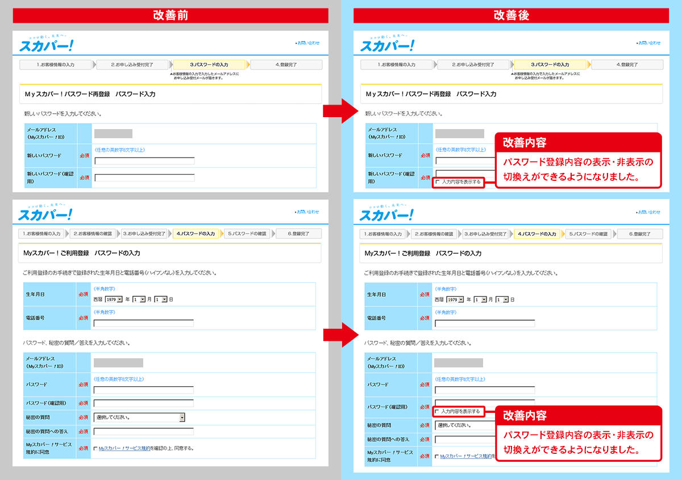The width and height of the screenshot is (682, 480).
Task: Select step 4.登録完了 on 改善前 パスワード再登録 page
Action: pos(286,65)
